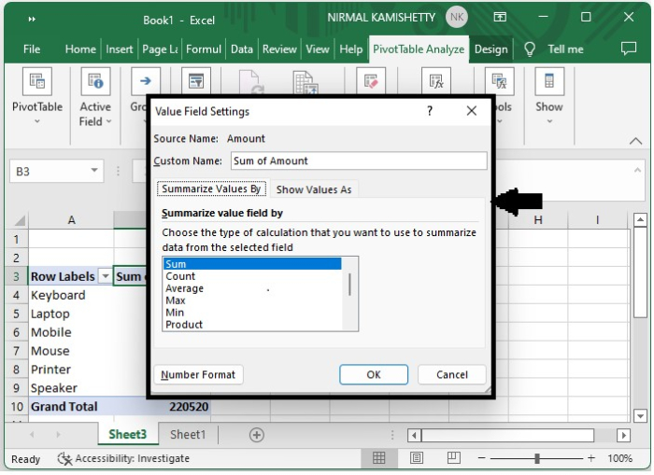Click the vertical scroll down arrow
654x475 pixels.
coord(640,415)
